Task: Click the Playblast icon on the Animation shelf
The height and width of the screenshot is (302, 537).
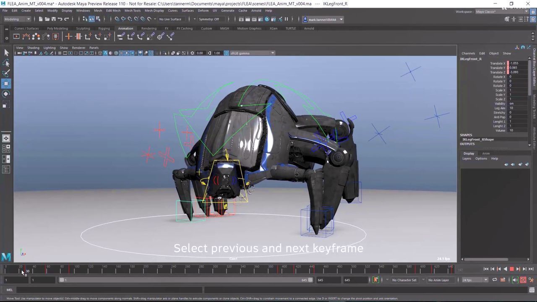Action: (x=16, y=37)
